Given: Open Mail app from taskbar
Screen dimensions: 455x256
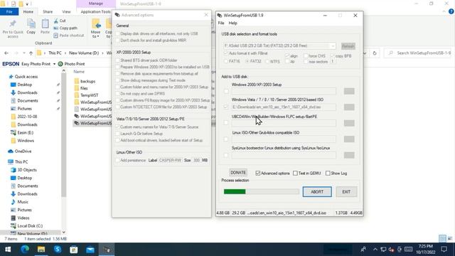Looking at the screenshot, I should pyautogui.click(x=90, y=250).
